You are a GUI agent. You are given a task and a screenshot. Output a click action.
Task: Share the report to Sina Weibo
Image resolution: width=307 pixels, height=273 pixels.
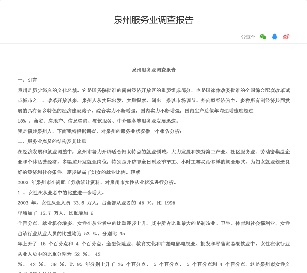[286, 37]
